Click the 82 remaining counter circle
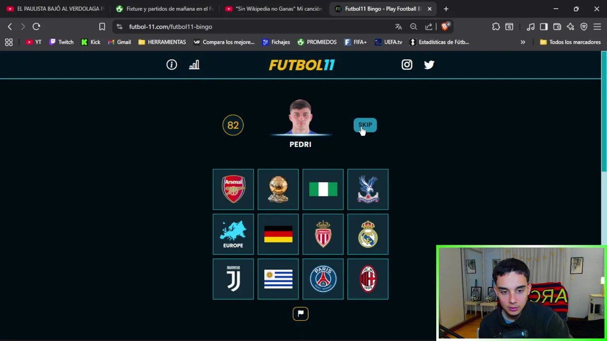This screenshot has height=341, width=607. tap(233, 125)
